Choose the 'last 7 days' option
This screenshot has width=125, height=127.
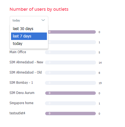29,36
